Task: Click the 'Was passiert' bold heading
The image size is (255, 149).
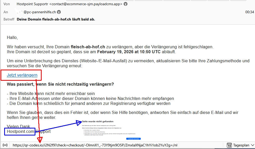Action: point(60,85)
